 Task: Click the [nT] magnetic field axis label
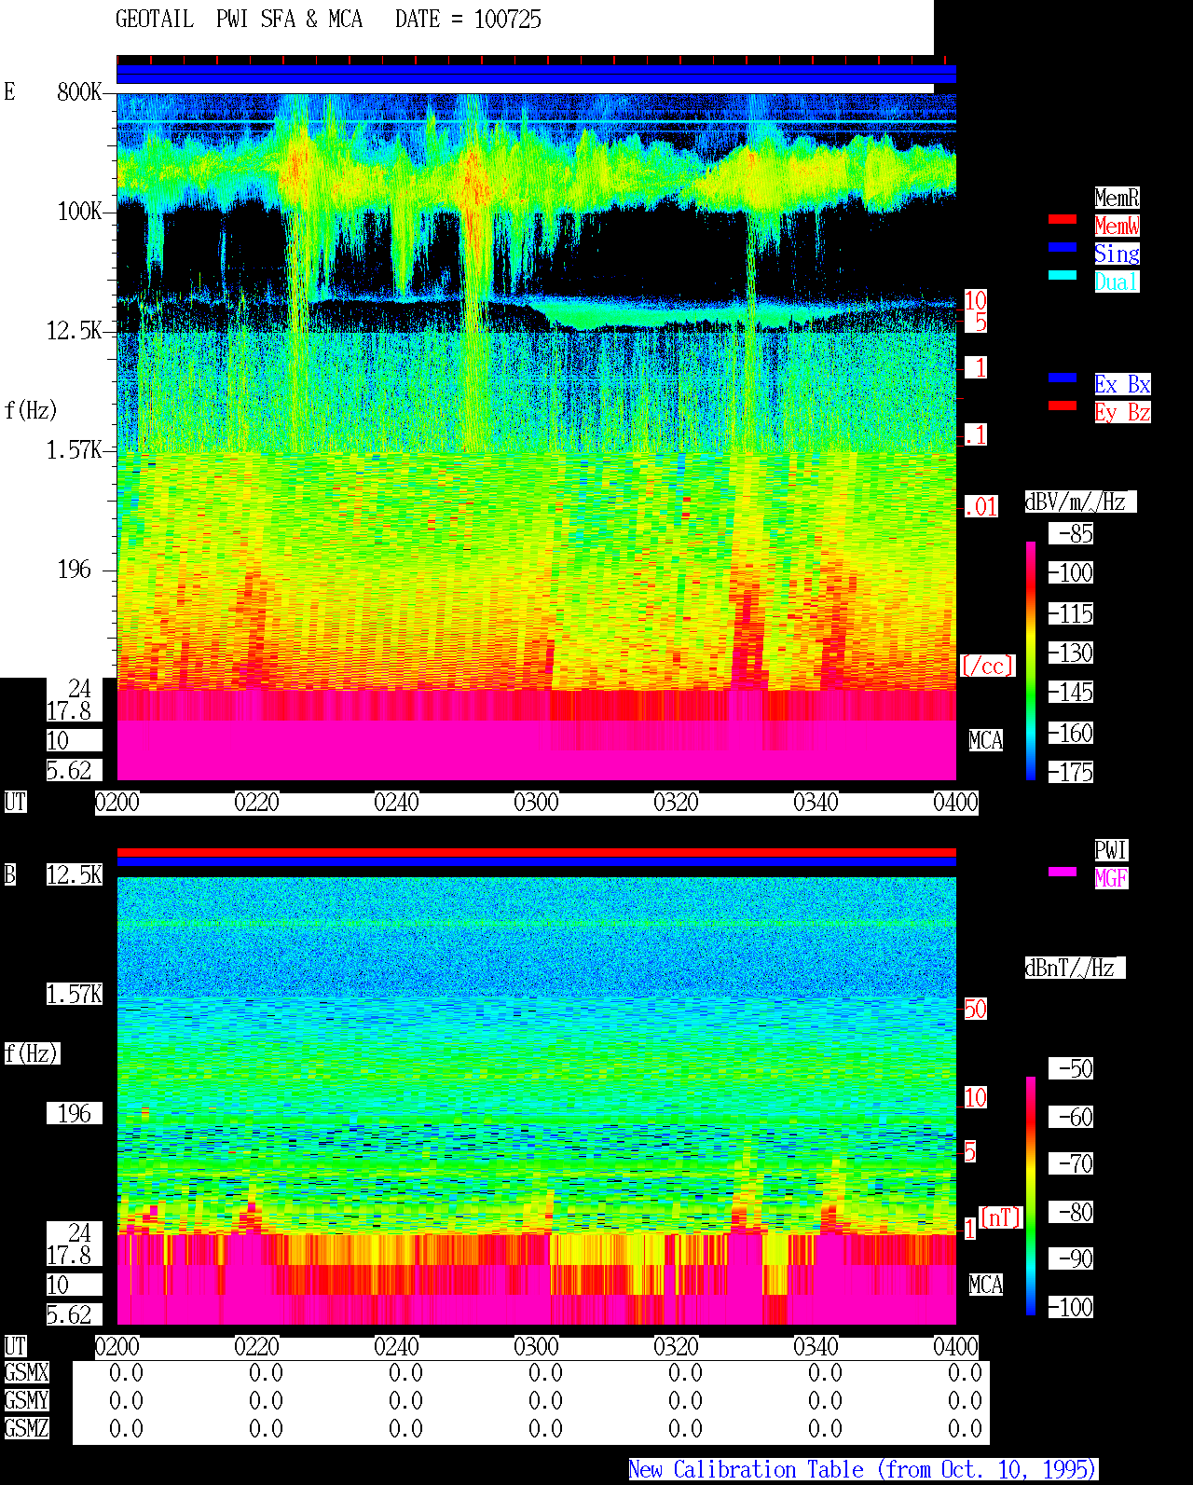coord(1001,1217)
